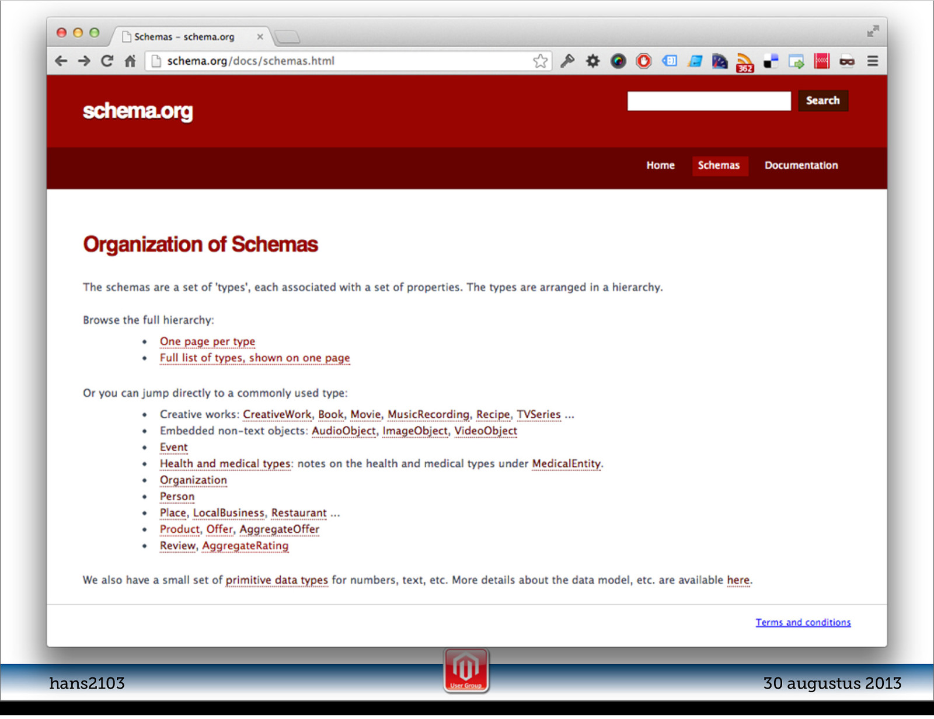Open the Offer type link

coord(219,529)
